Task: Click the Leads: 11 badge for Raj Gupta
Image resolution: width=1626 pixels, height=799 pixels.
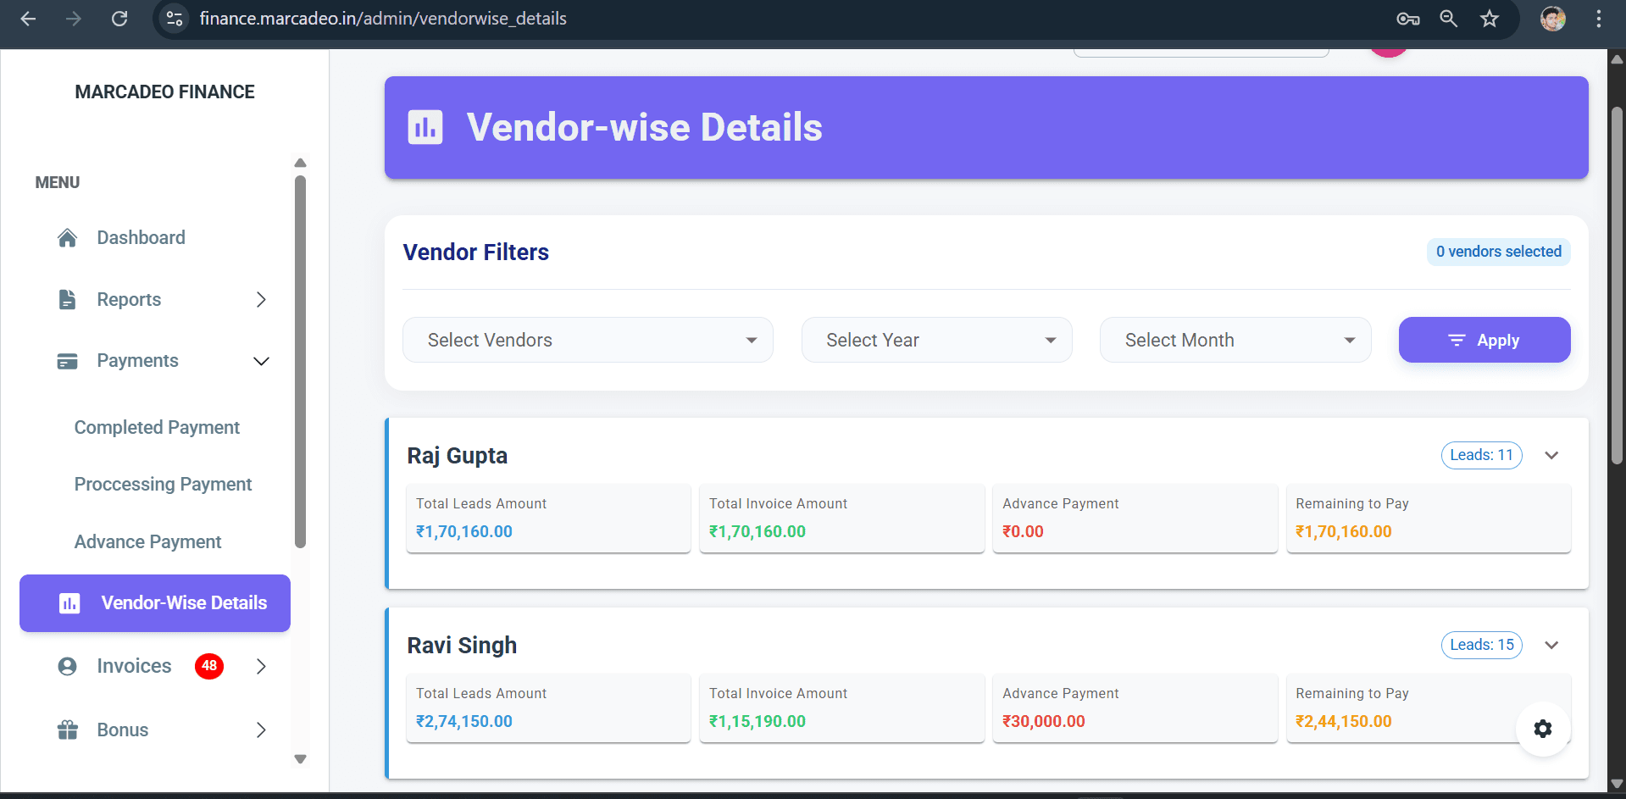Action: pos(1481,455)
